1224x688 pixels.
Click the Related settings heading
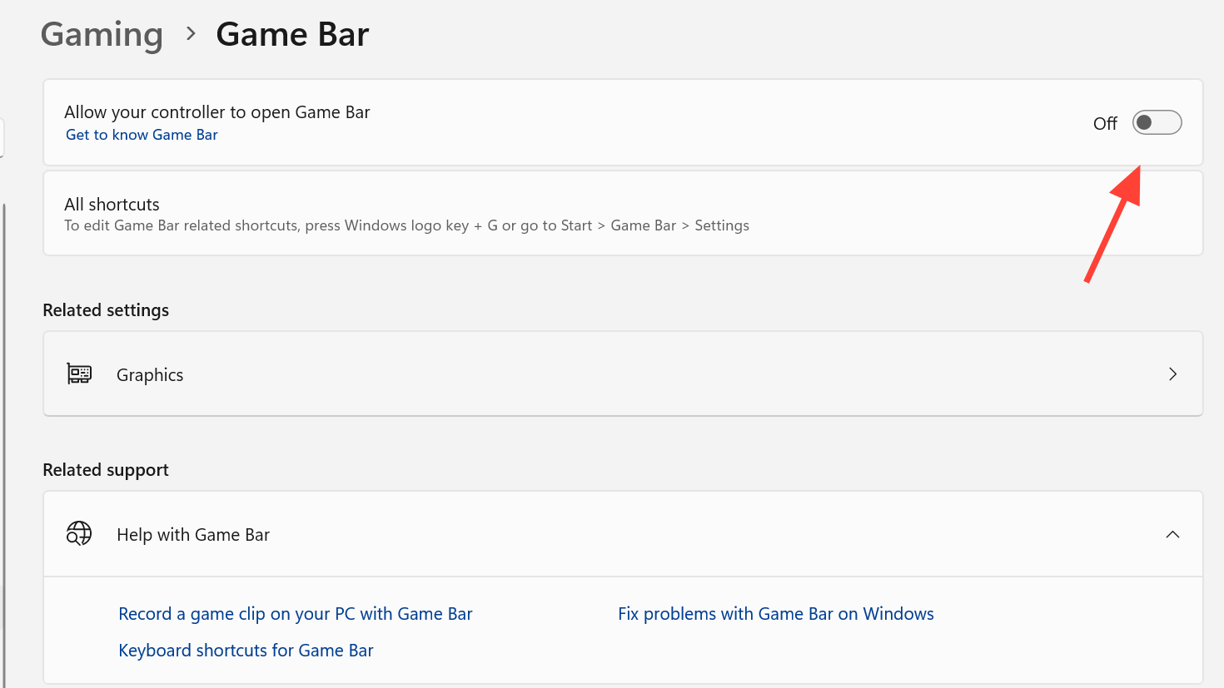[106, 310]
